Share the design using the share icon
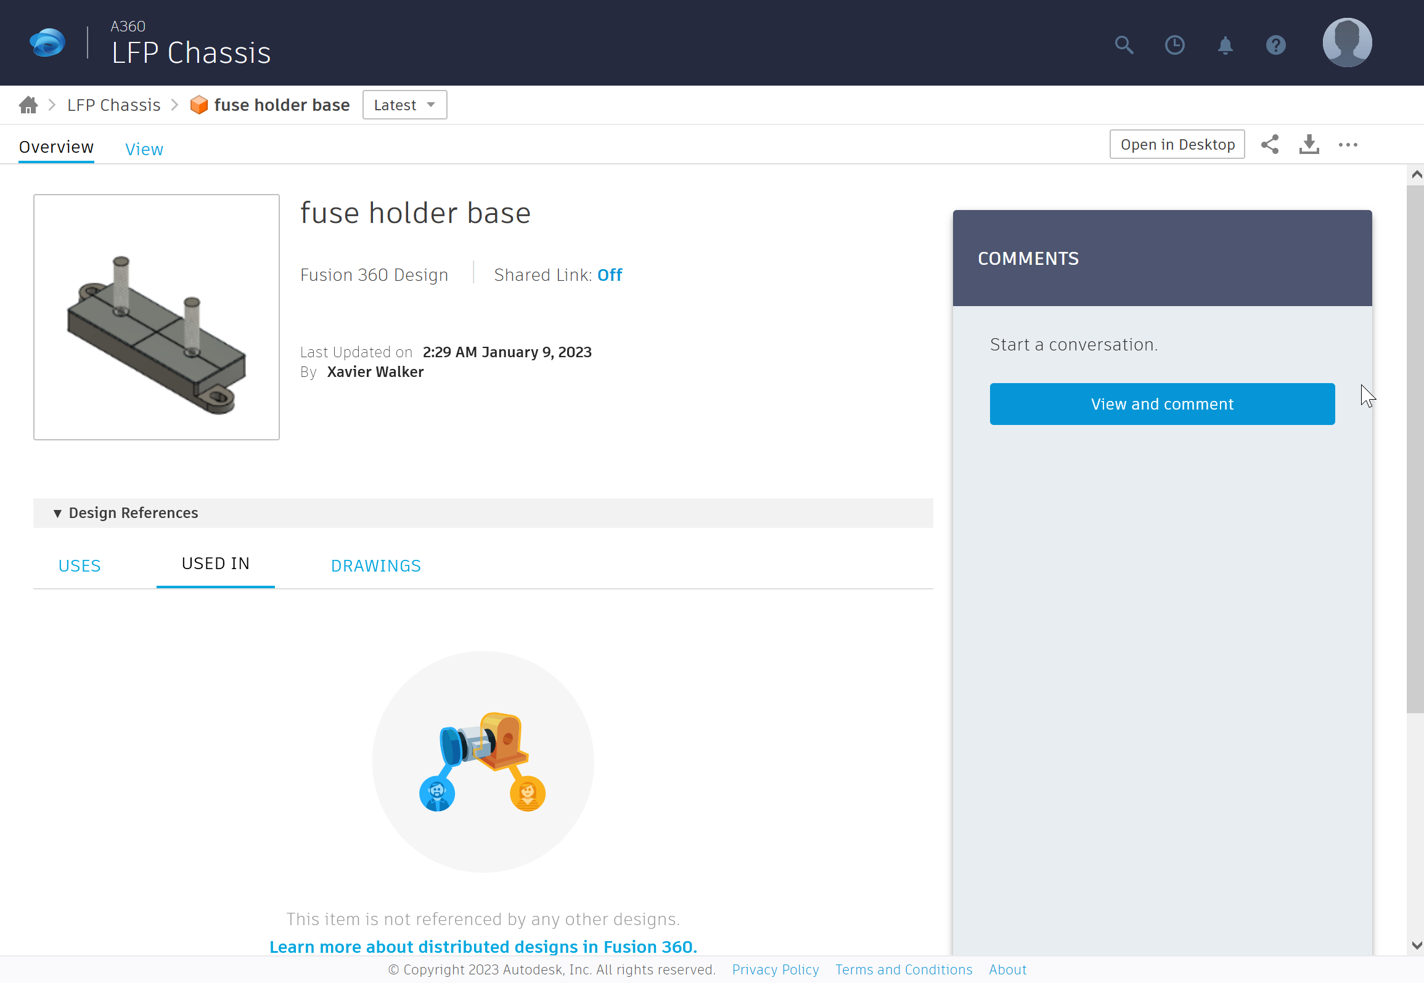The width and height of the screenshot is (1424, 983). (x=1270, y=144)
